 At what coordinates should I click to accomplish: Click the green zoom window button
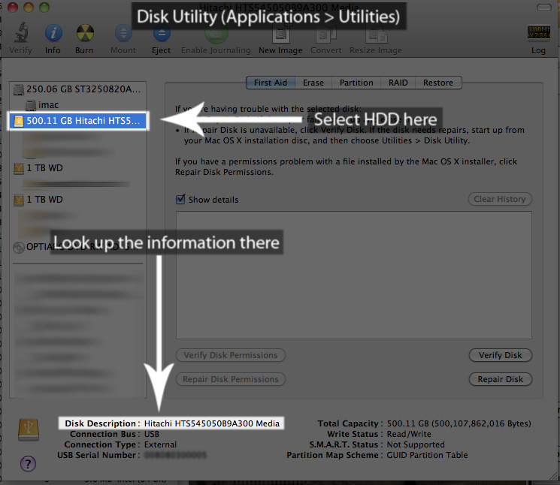tap(44, 8)
